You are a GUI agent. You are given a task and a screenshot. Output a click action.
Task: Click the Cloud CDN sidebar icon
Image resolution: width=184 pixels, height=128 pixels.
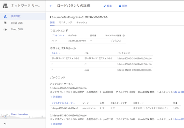coord(5,29)
